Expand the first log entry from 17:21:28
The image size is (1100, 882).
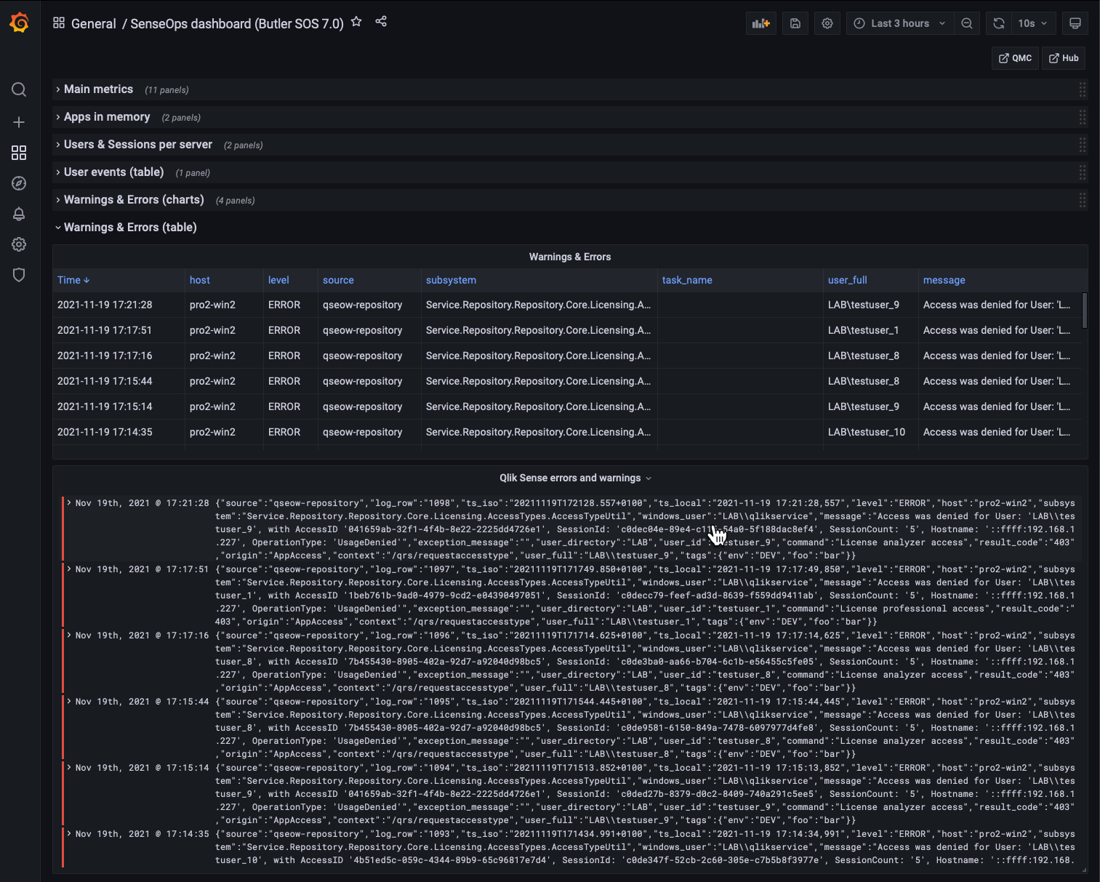[68, 502]
